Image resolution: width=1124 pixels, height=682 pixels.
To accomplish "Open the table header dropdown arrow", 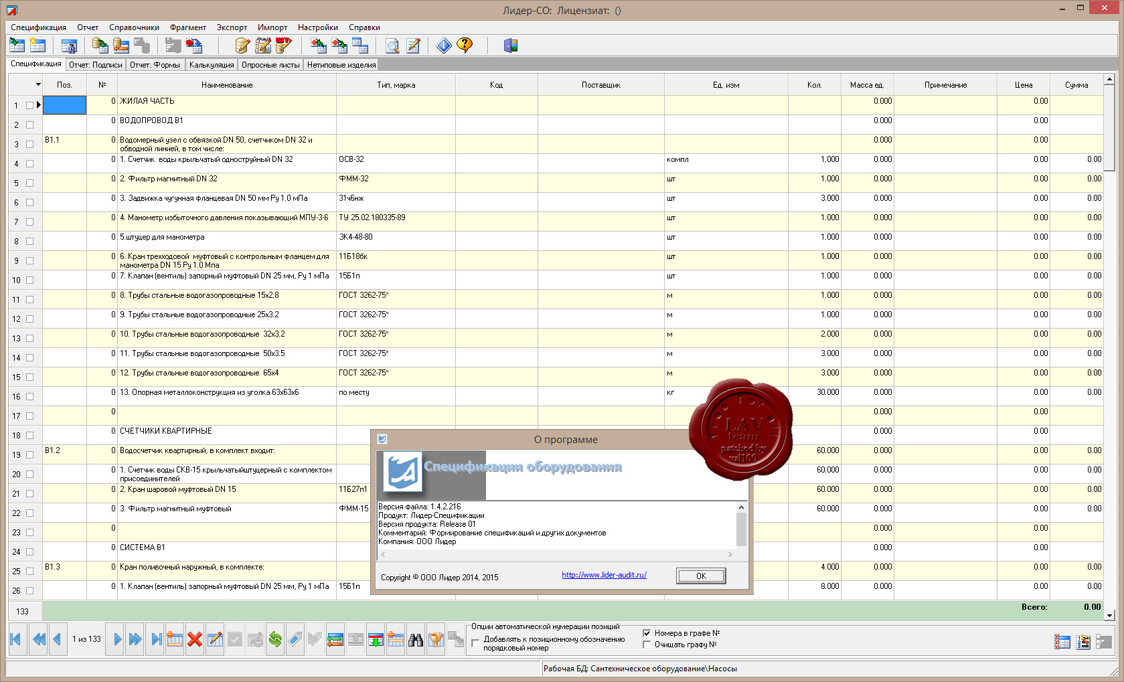I will coord(38,85).
